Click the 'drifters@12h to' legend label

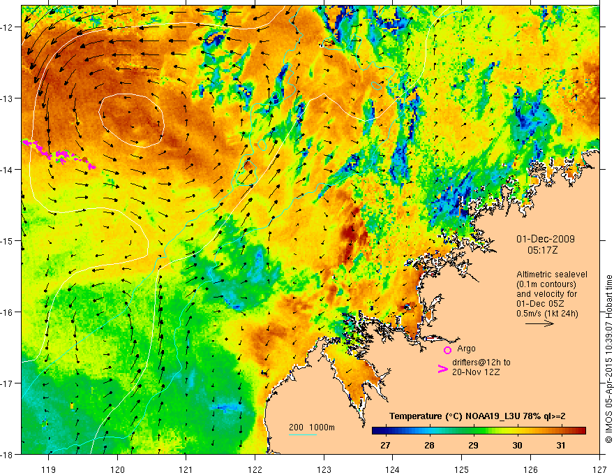tap(481, 363)
